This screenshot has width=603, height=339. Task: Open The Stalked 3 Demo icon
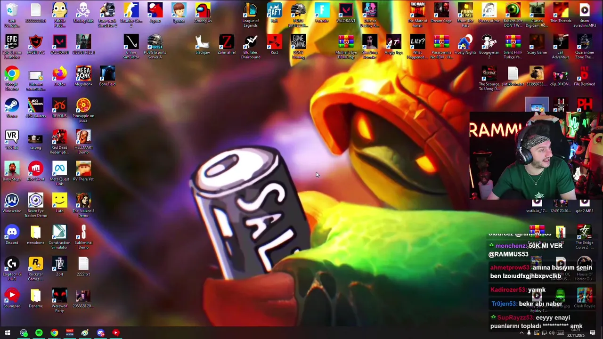pyautogui.click(x=83, y=205)
